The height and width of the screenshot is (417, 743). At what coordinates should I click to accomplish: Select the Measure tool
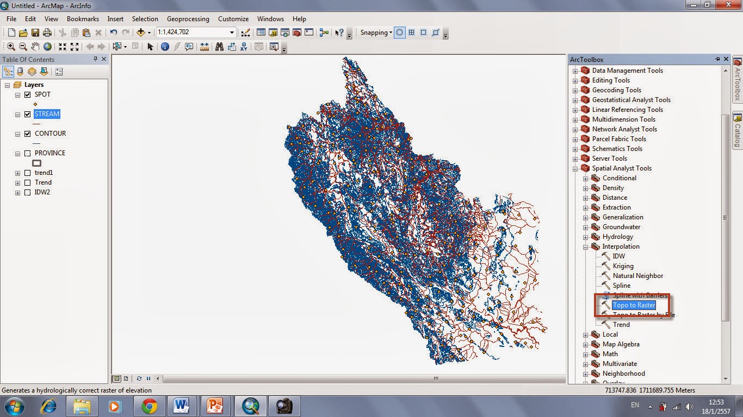coord(205,47)
